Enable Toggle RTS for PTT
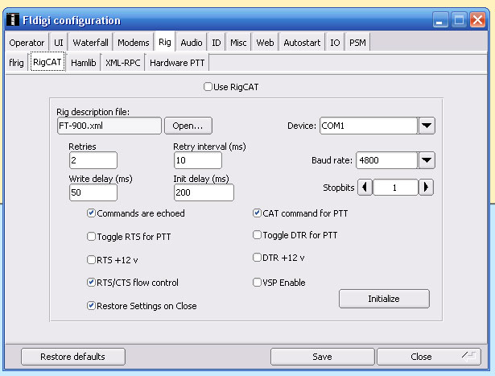Image resolution: width=495 pixels, height=376 pixels. pos(92,237)
